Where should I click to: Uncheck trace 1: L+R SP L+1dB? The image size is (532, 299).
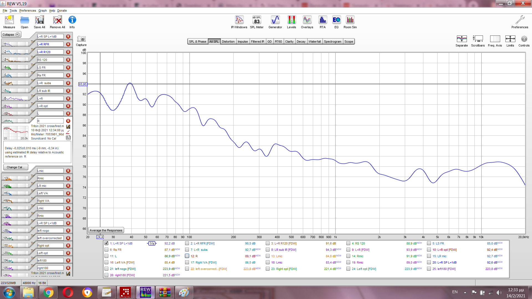[106, 243]
